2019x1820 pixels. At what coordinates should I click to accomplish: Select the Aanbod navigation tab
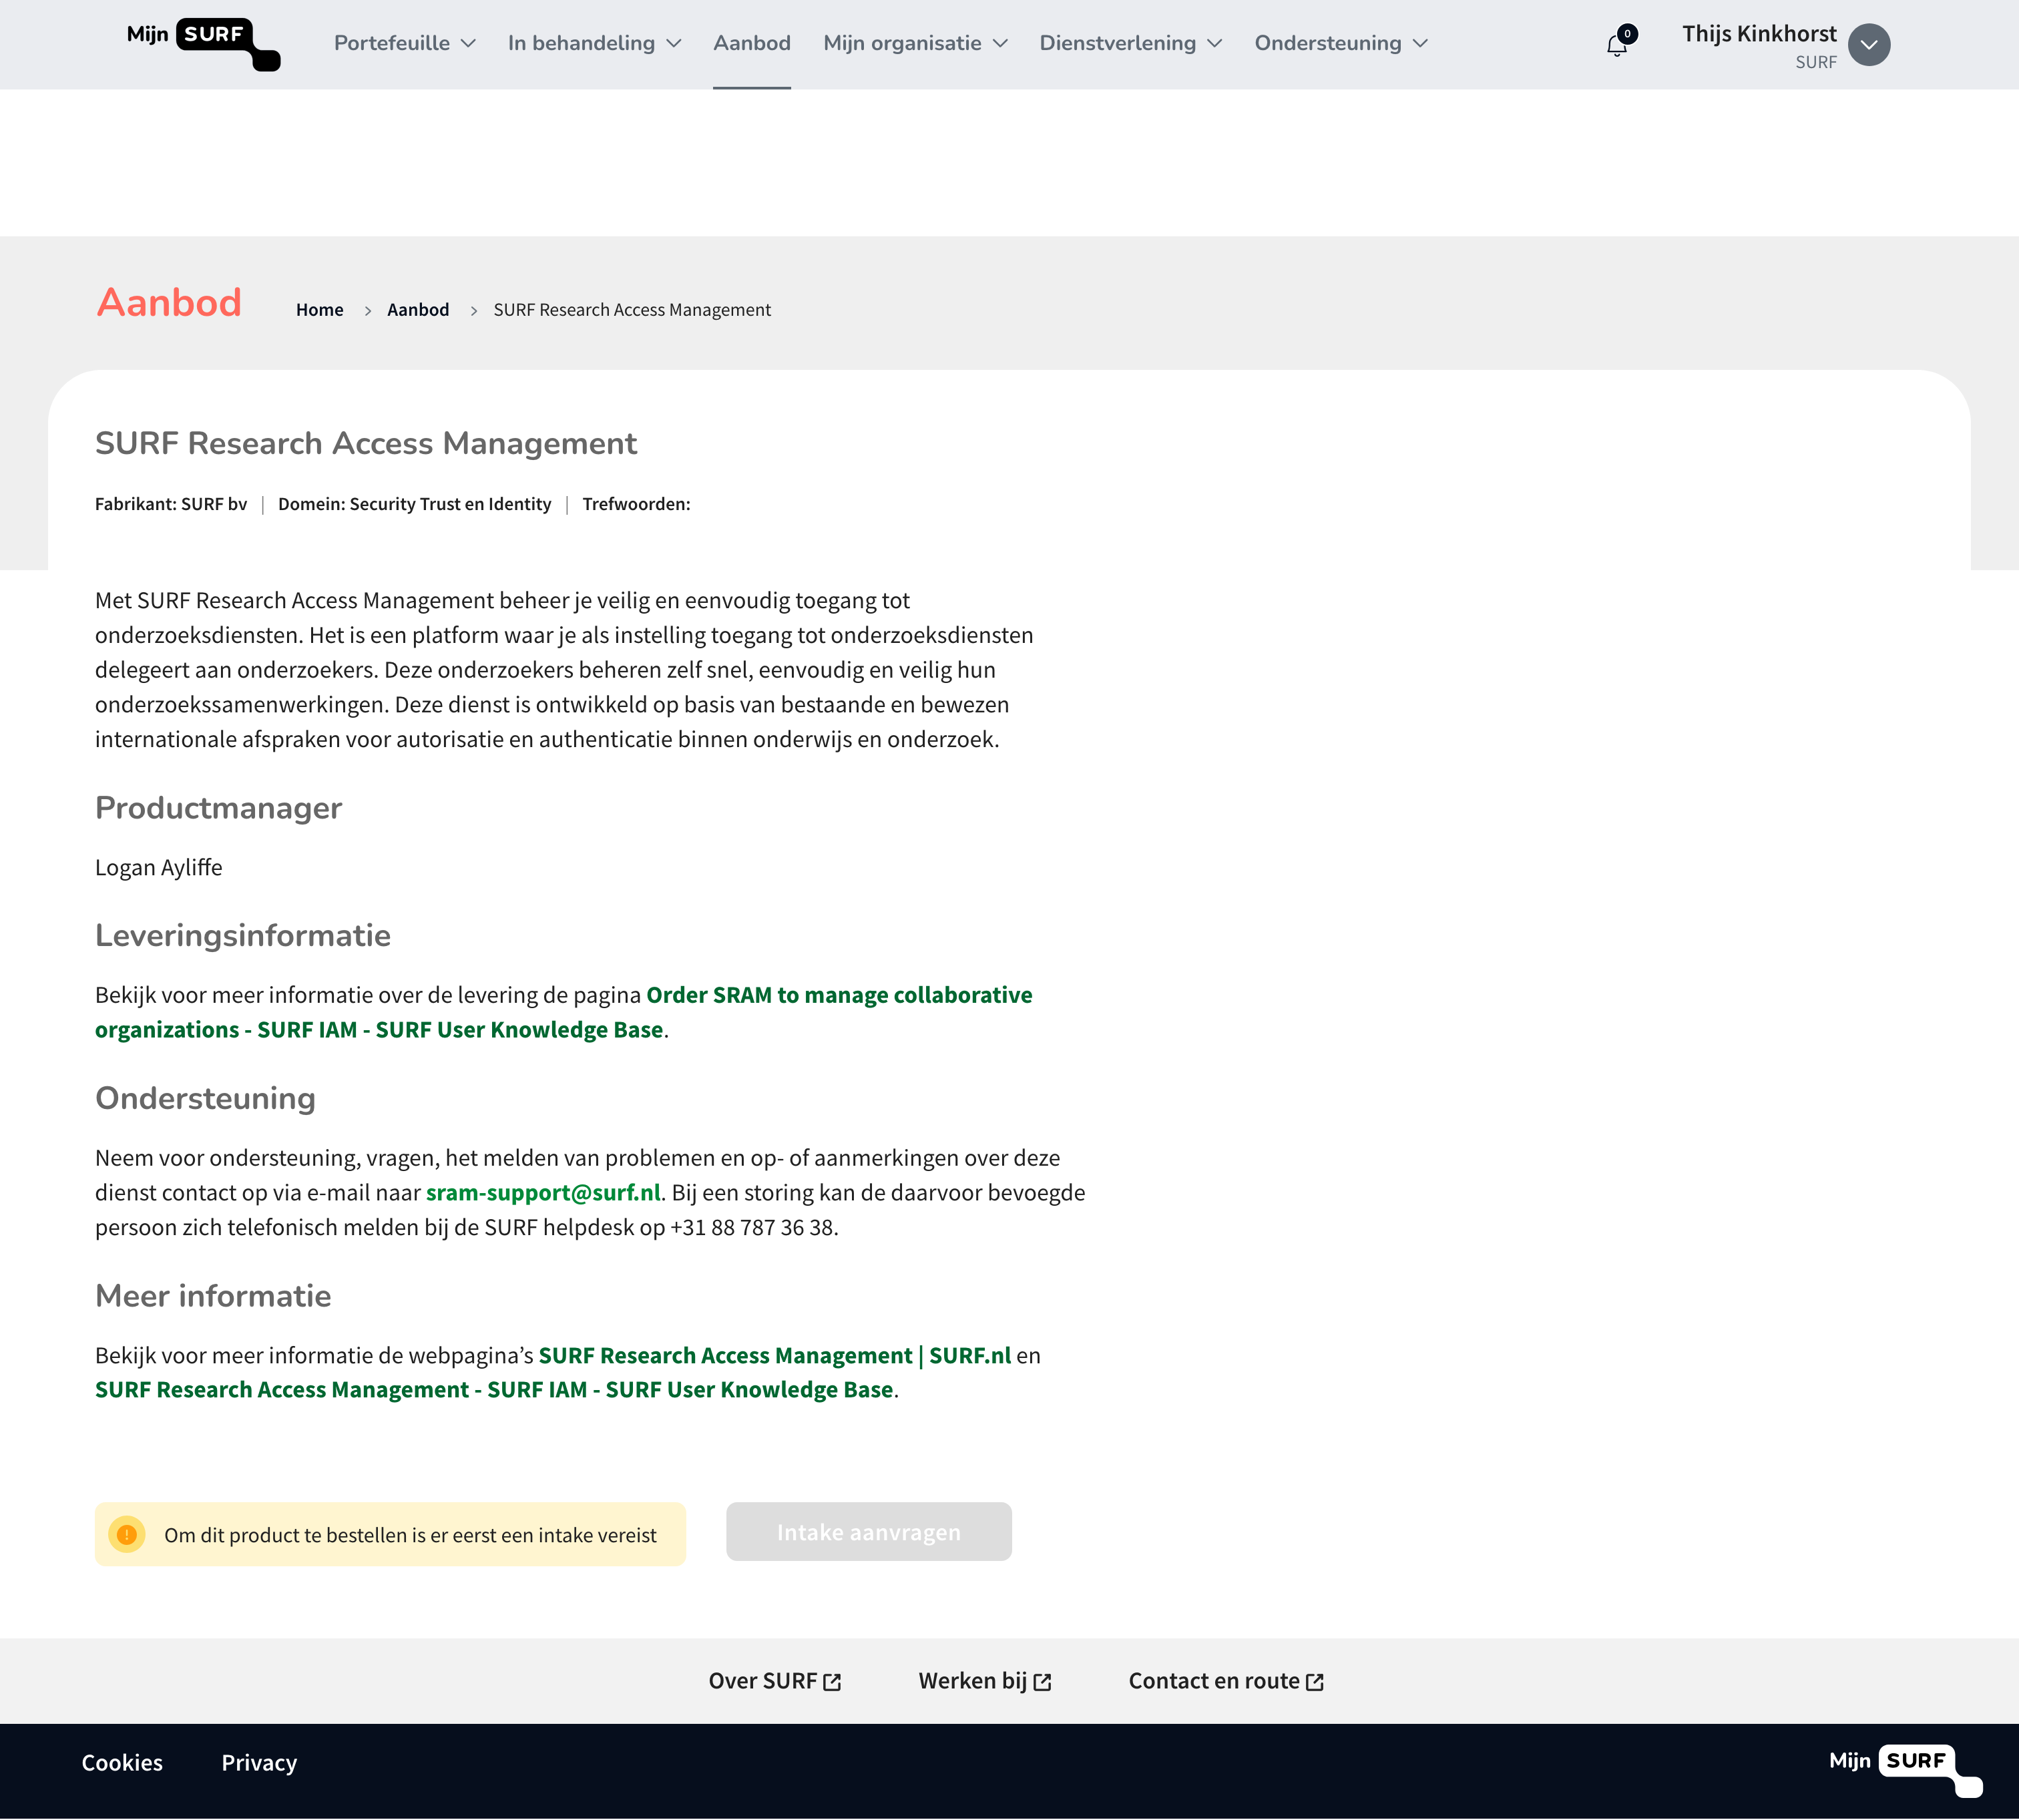[752, 43]
